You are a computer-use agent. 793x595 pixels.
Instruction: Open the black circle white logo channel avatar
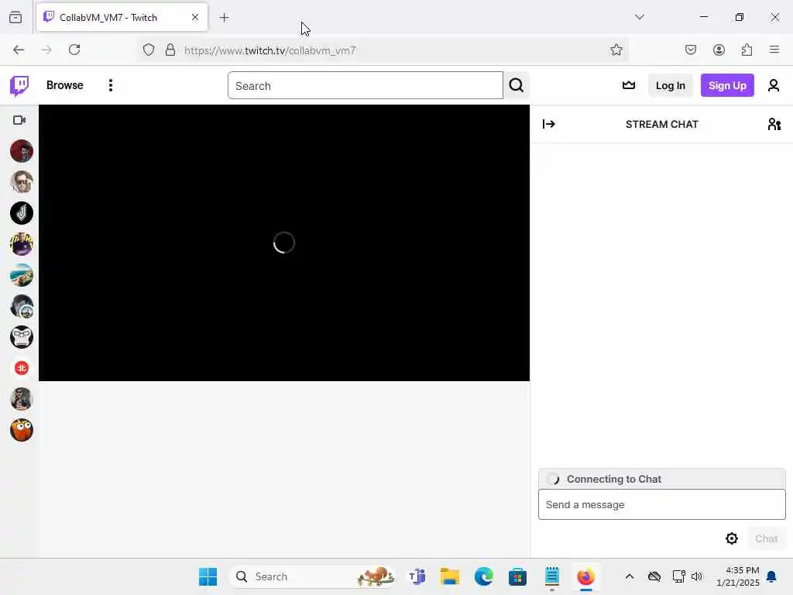click(21, 213)
